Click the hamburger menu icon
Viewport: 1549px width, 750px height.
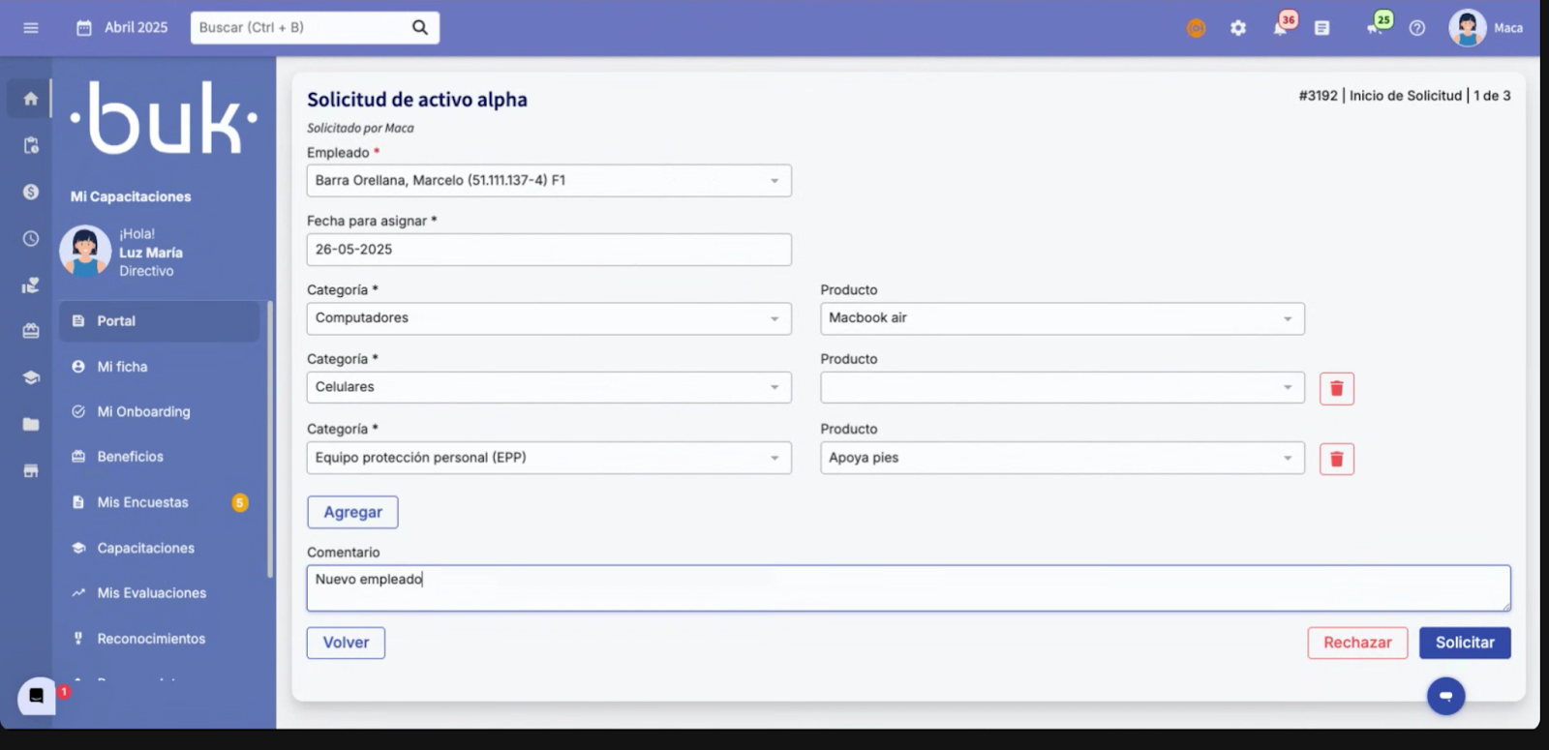(x=31, y=28)
